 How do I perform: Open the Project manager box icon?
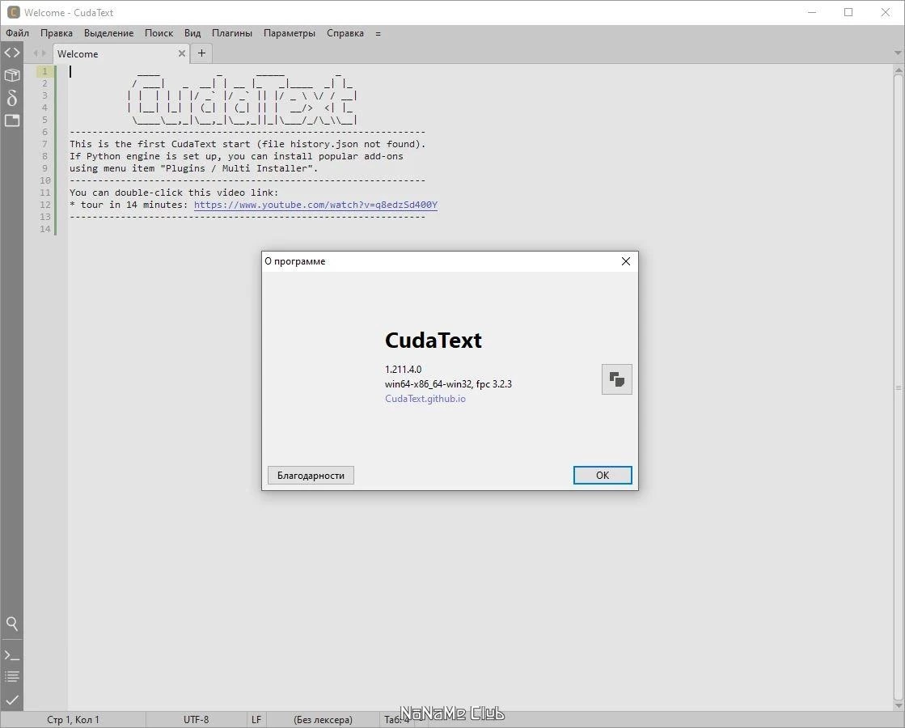pyautogui.click(x=12, y=75)
